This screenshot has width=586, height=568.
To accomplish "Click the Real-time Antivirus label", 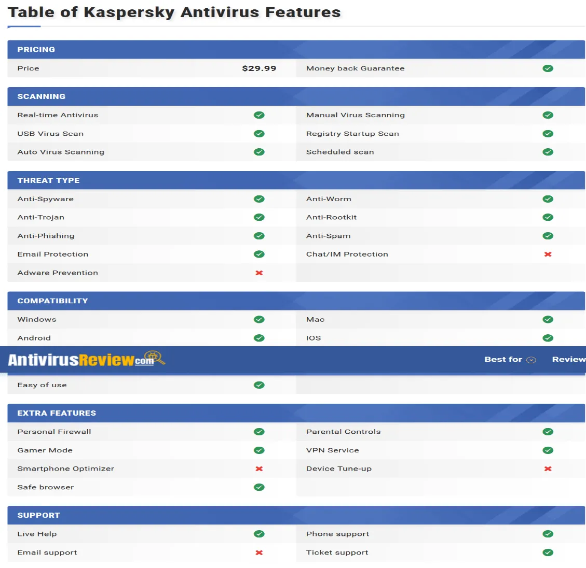I will tap(58, 115).
